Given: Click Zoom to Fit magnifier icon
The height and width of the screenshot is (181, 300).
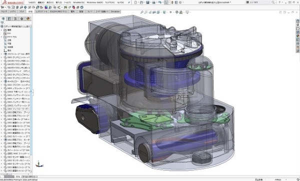Looking at the screenshot, I should pos(142,12).
